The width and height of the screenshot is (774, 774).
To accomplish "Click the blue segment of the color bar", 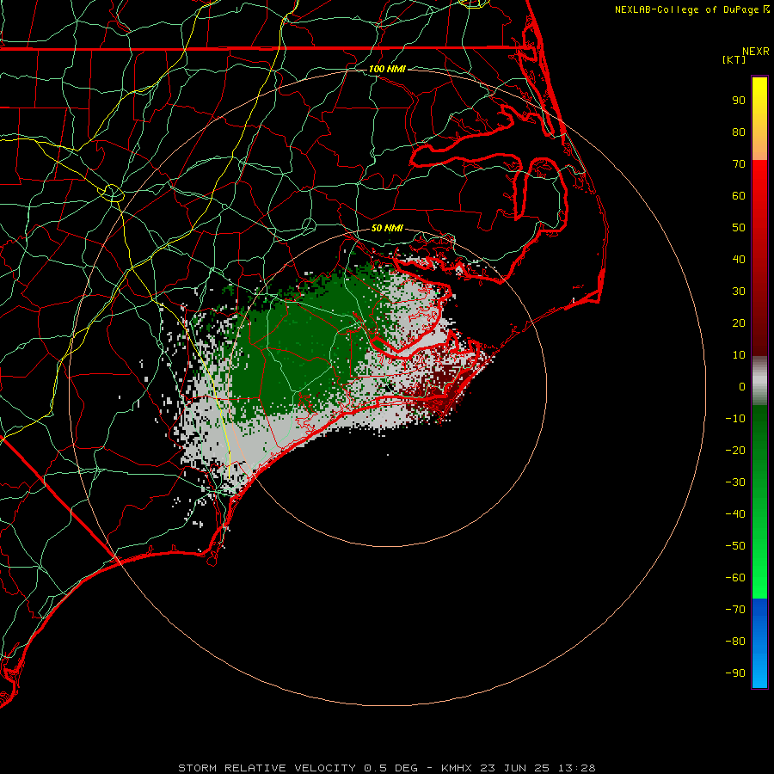I will (759, 642).
